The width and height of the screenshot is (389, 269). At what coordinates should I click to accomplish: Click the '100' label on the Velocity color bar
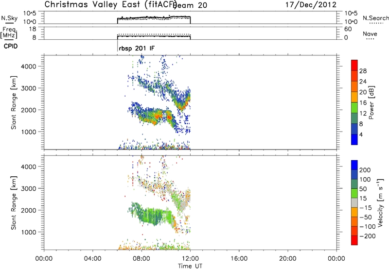(365, 179)
